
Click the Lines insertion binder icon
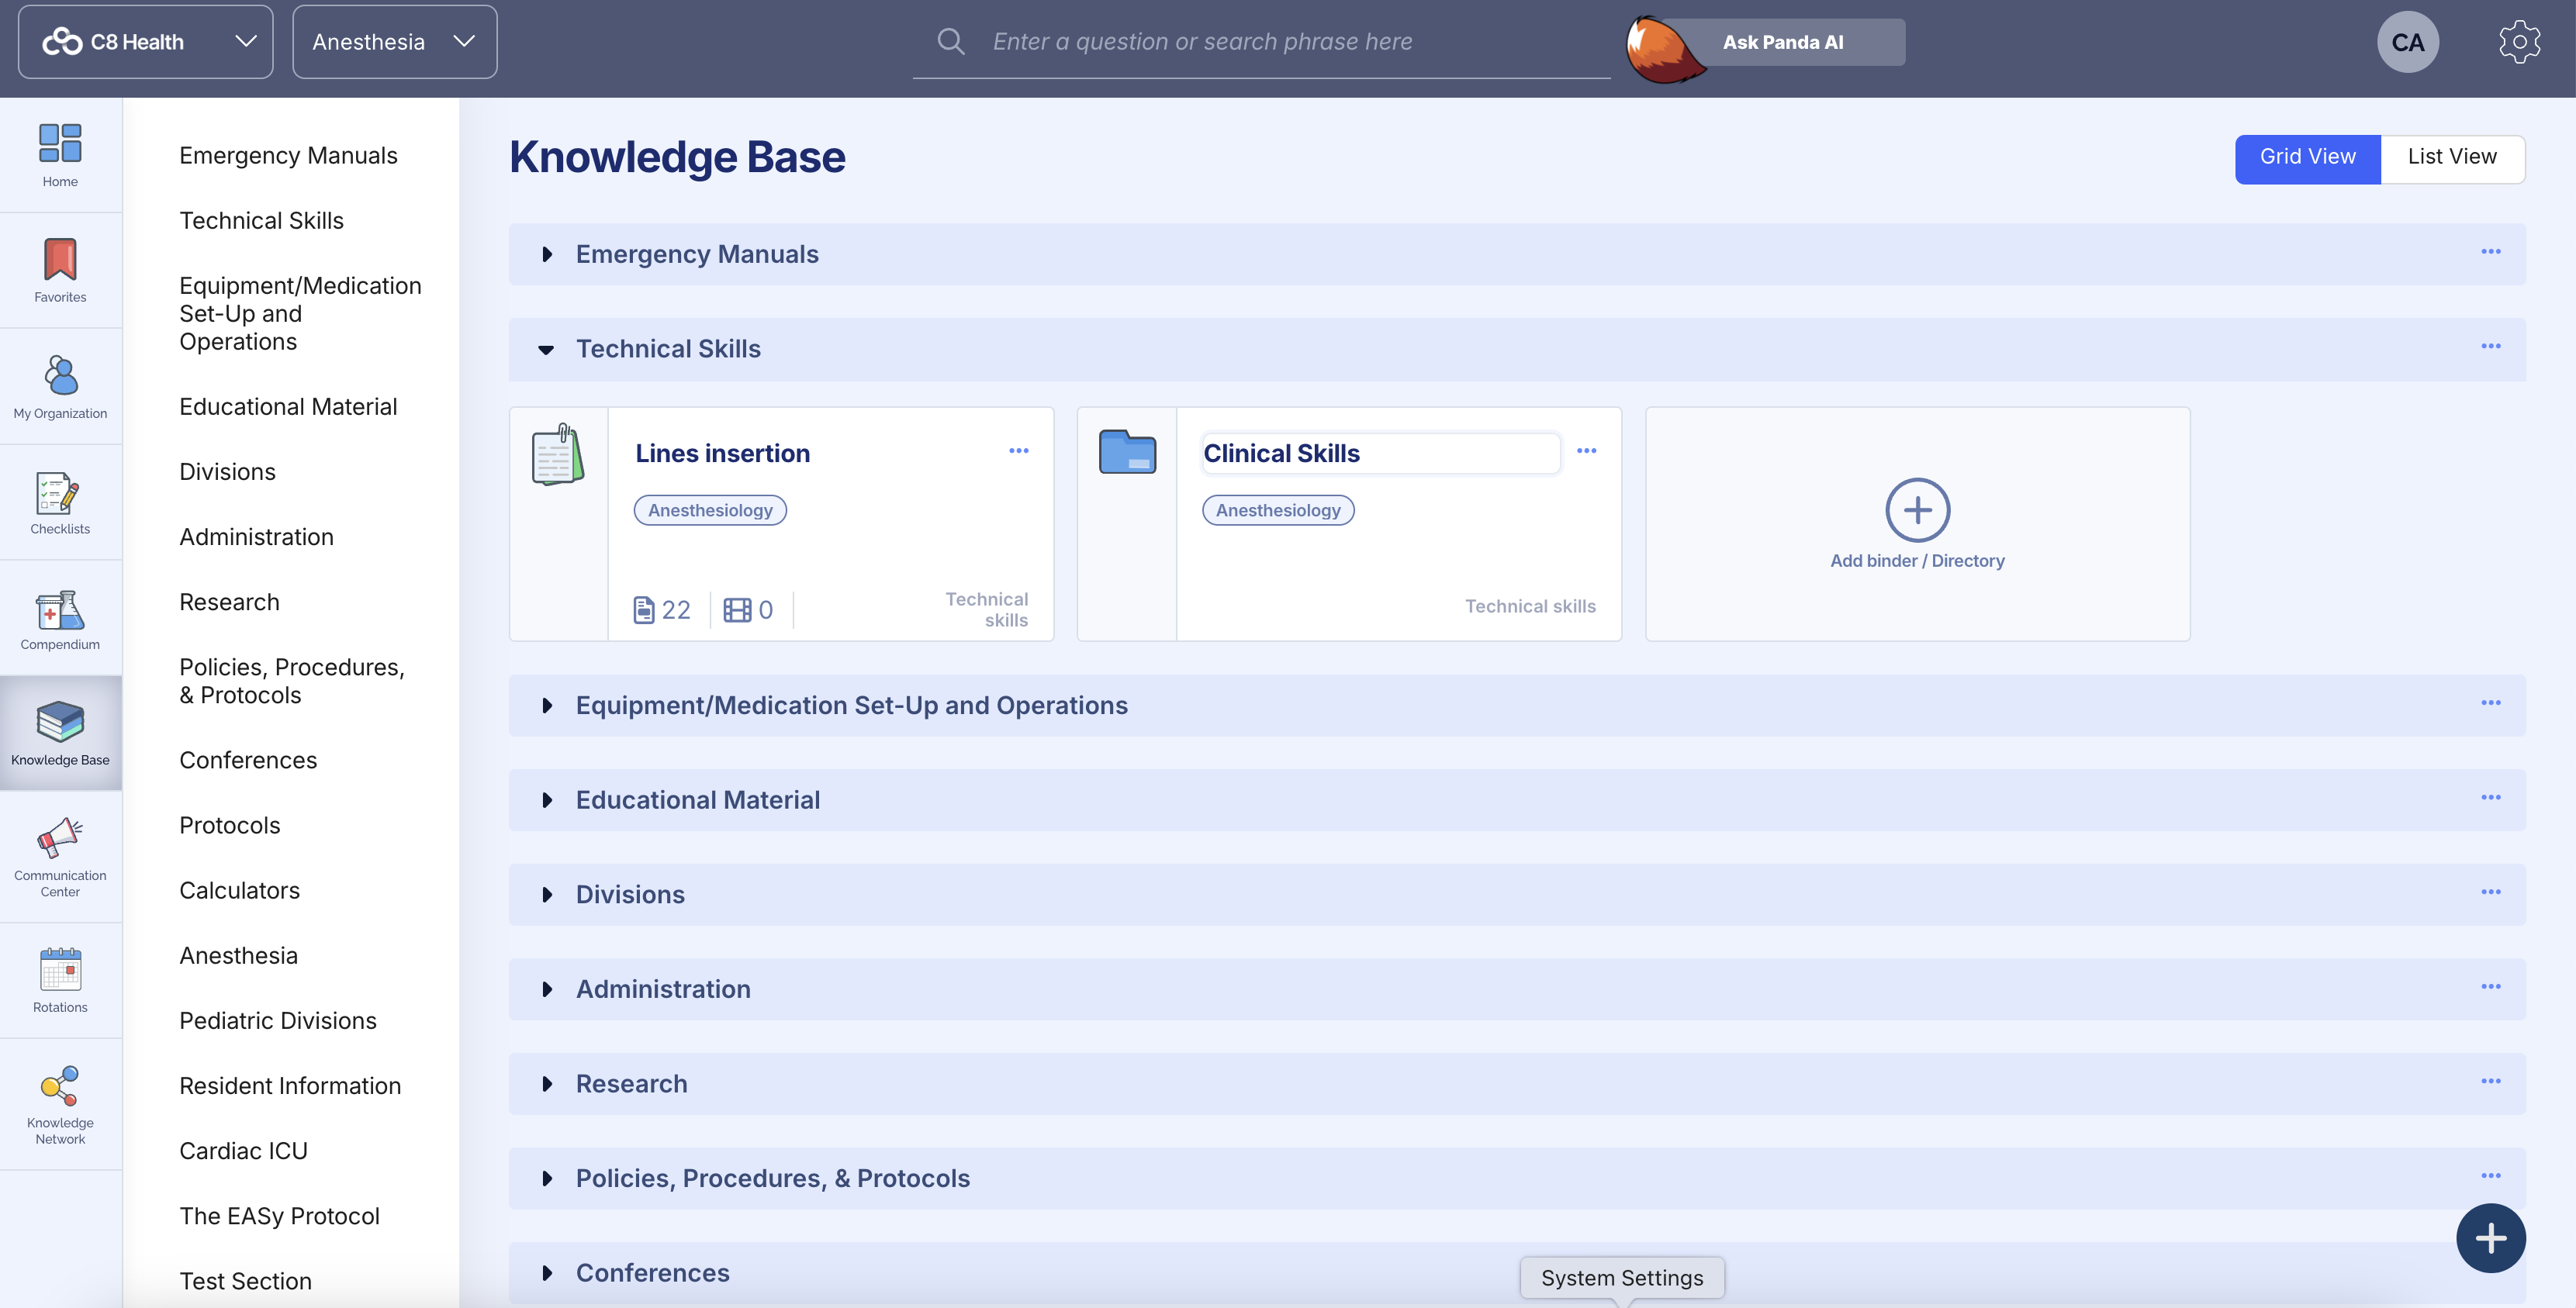point(558,454)
